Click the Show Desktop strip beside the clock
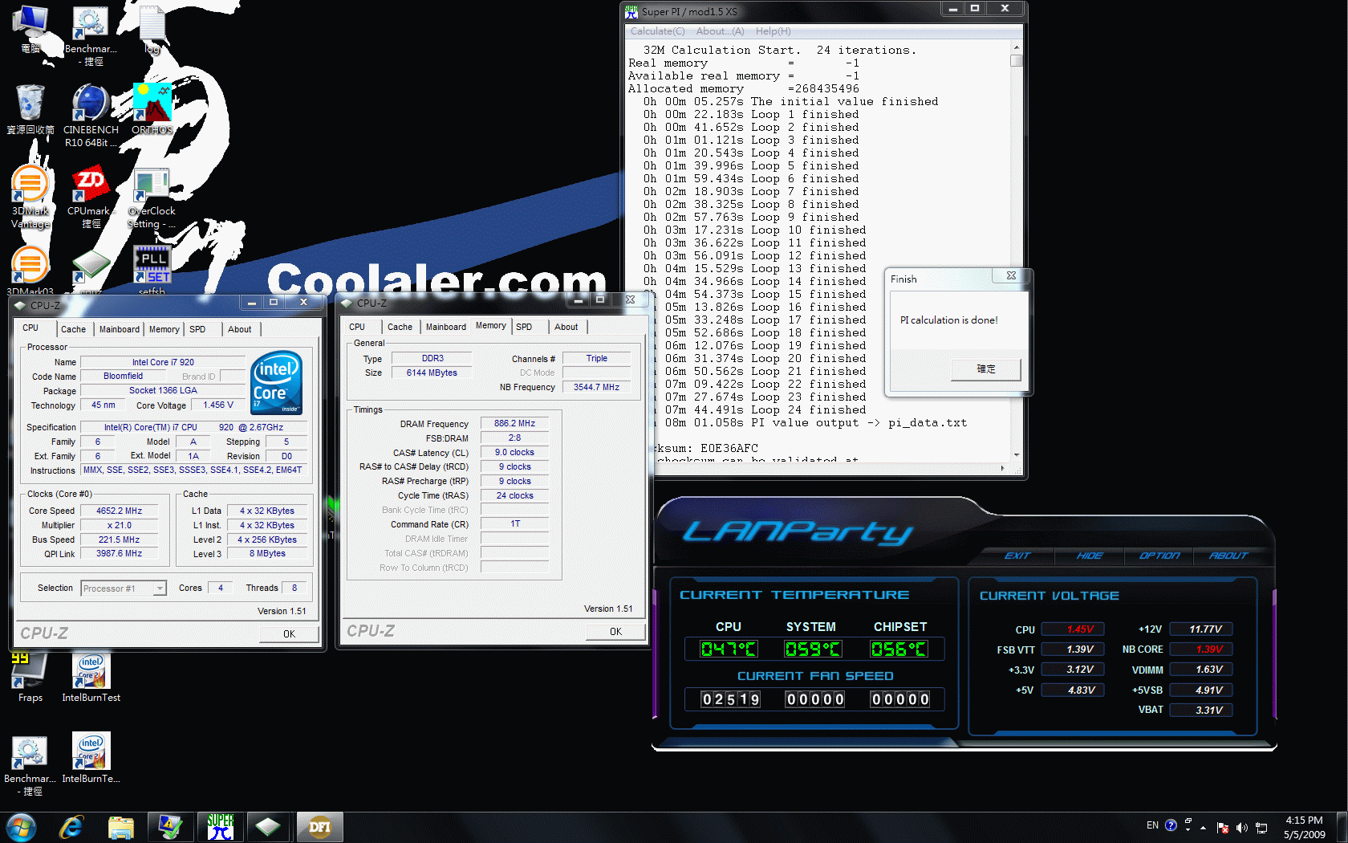The height and width of the screenshot is (843, 1348). coord(1342,827)
